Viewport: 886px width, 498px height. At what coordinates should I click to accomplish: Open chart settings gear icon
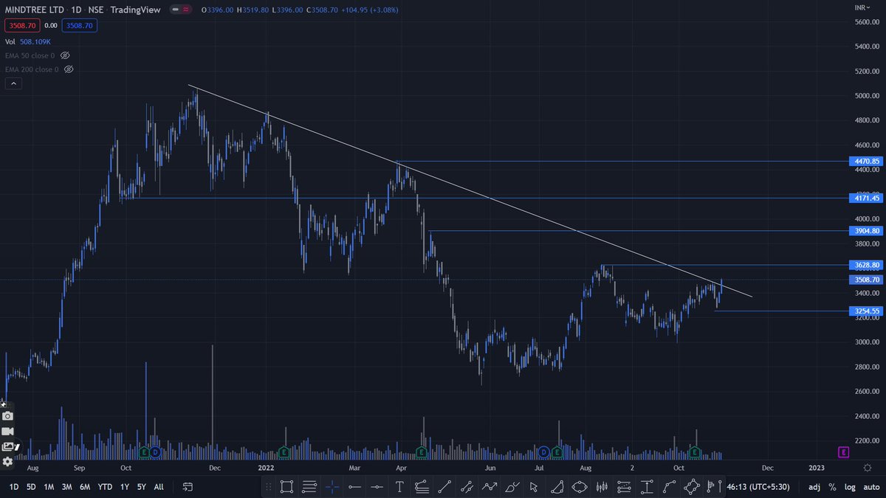click(7, 462)
